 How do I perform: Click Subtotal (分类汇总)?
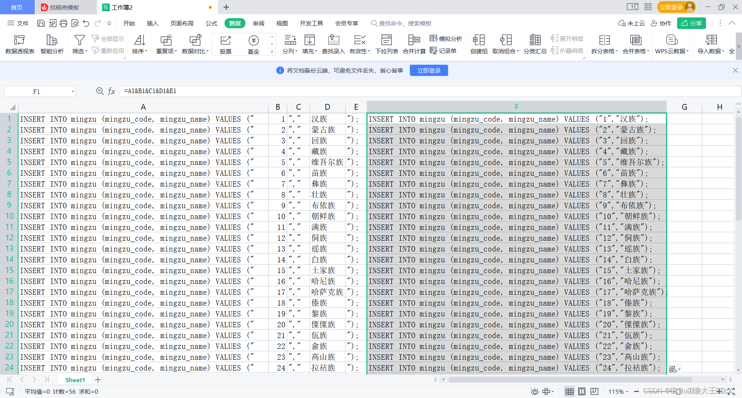pos(535,44)
